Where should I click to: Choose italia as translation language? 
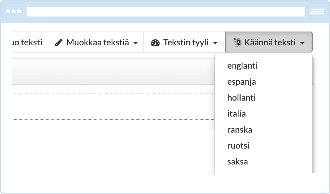236,114
